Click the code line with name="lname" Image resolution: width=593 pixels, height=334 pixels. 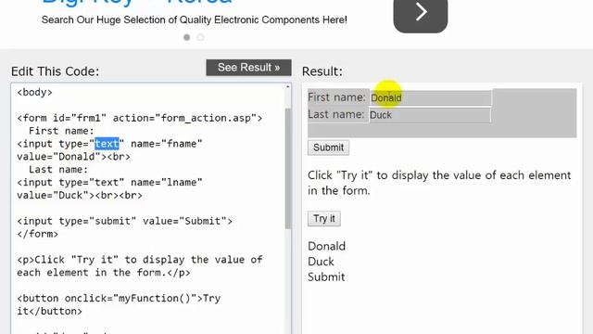point(109,183)
